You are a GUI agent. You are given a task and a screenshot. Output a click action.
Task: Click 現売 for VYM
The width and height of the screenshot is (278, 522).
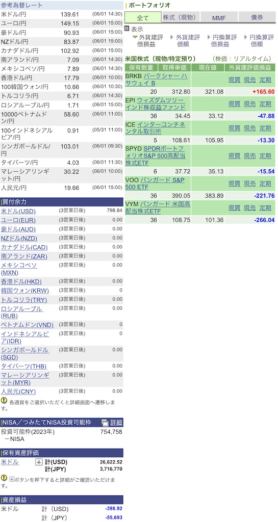coord(250,208)
